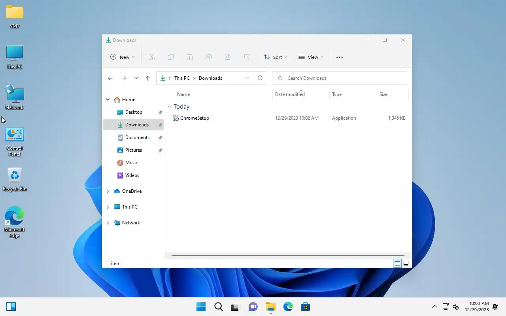
Task: Select This PC desktop icon
Action: point(15,57)
